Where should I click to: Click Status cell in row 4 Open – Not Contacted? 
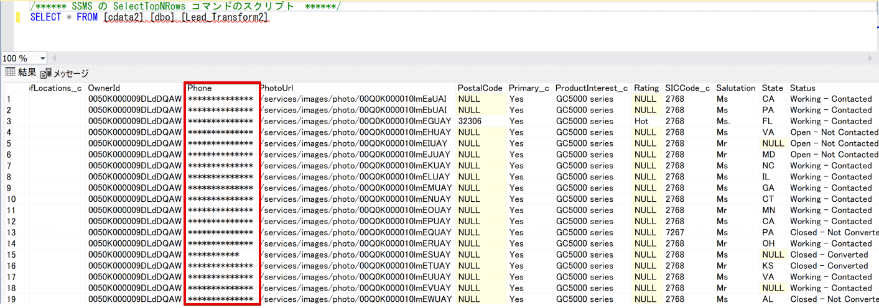pos(833,132)
